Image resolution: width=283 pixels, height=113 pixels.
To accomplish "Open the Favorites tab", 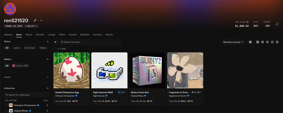I will pyautogui.click(x=97, y=35).
